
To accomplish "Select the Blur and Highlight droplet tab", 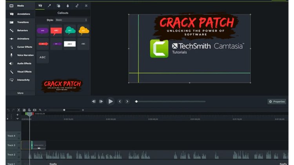I will (x=68, y=6).
